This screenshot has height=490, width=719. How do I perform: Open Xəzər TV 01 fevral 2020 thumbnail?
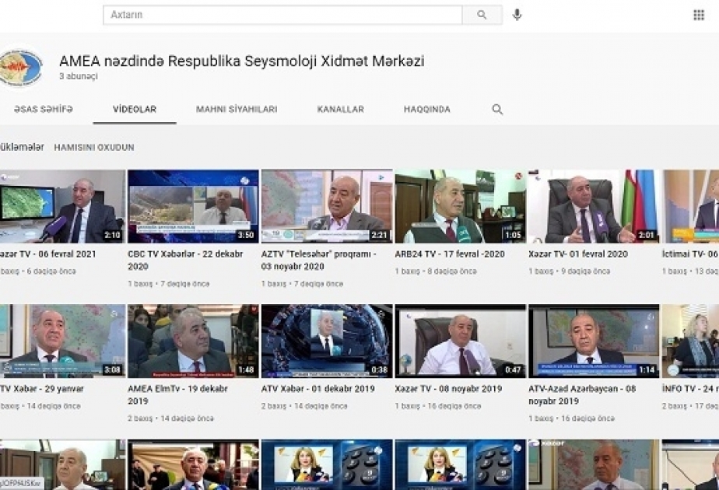click(594, 206)
